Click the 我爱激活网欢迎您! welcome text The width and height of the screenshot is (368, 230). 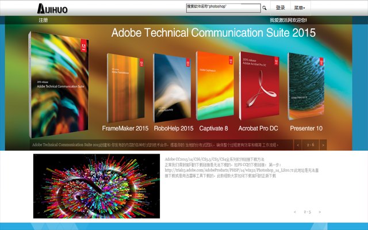click(x=288, y=20)
